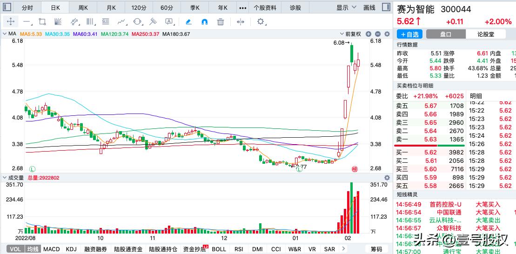
Task: Select the parallel channel line tool
Action: point(75,22)
